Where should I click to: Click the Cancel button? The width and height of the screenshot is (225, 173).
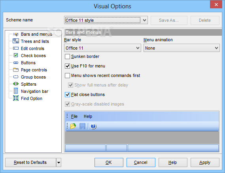[x=141, y=162]
